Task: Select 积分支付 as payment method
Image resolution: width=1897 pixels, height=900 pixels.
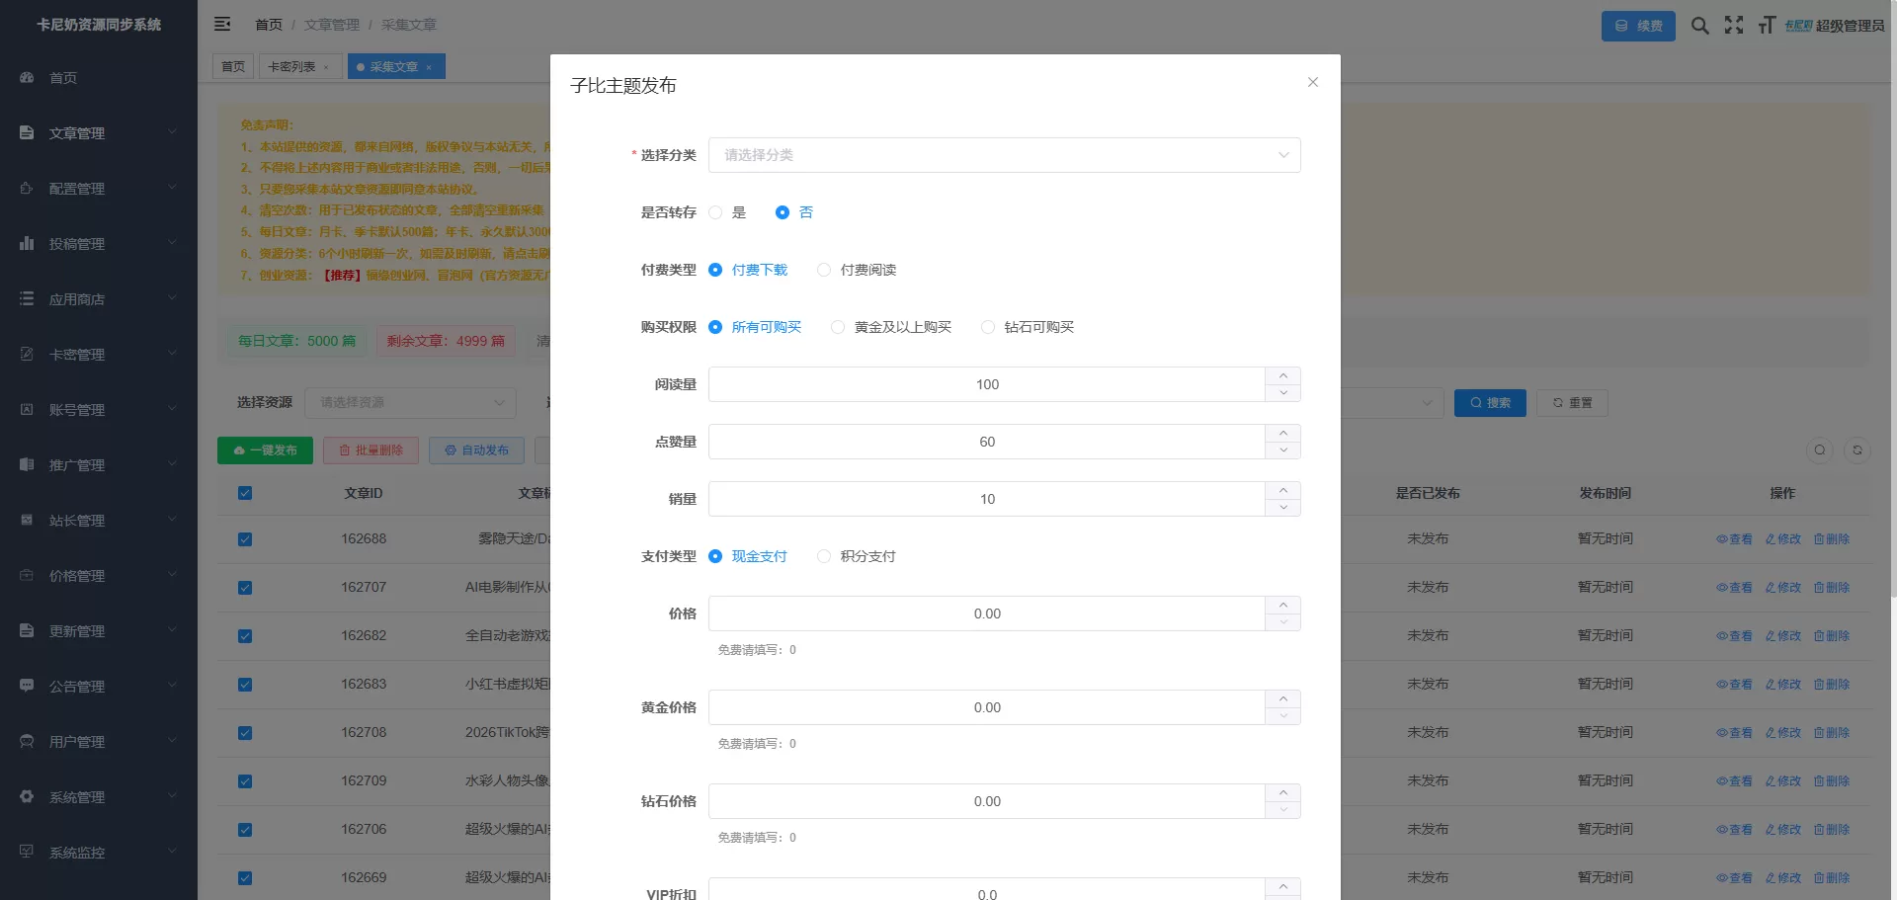Action: coord(824,556)
